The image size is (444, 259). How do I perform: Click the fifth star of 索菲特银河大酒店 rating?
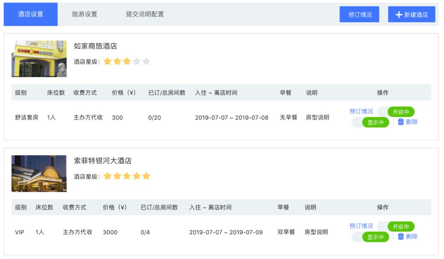[146, 176]
